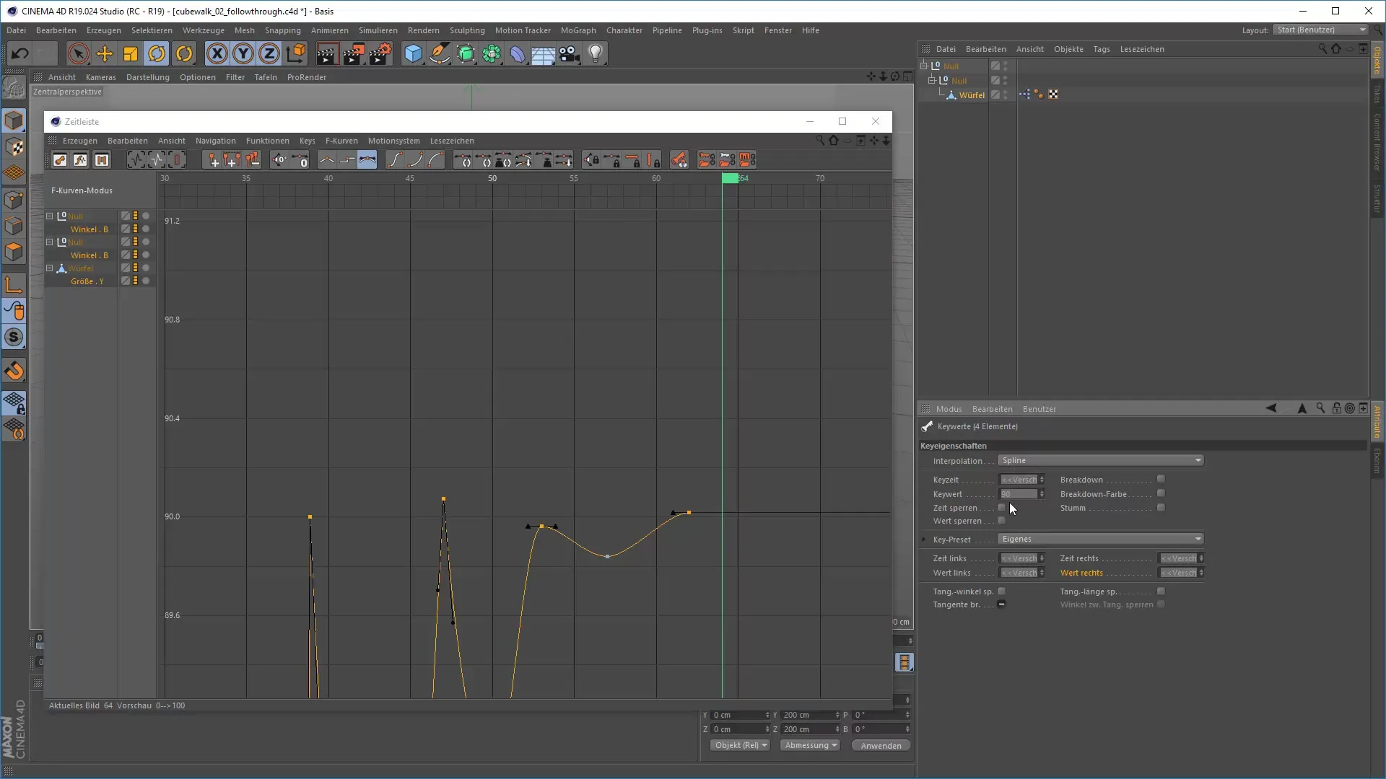Switch to Texture mode in left sidebar
This screenshot has height=779, width=1386.
(x=14, y=147)
